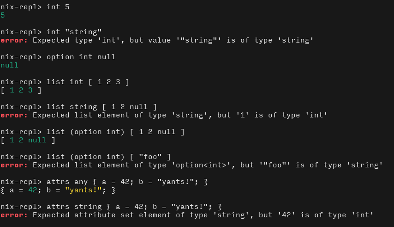Viewport: 394px width, 227px height.
Task: Click the 'list string [ 1 2 null ]' command
Action: point(101,107)
